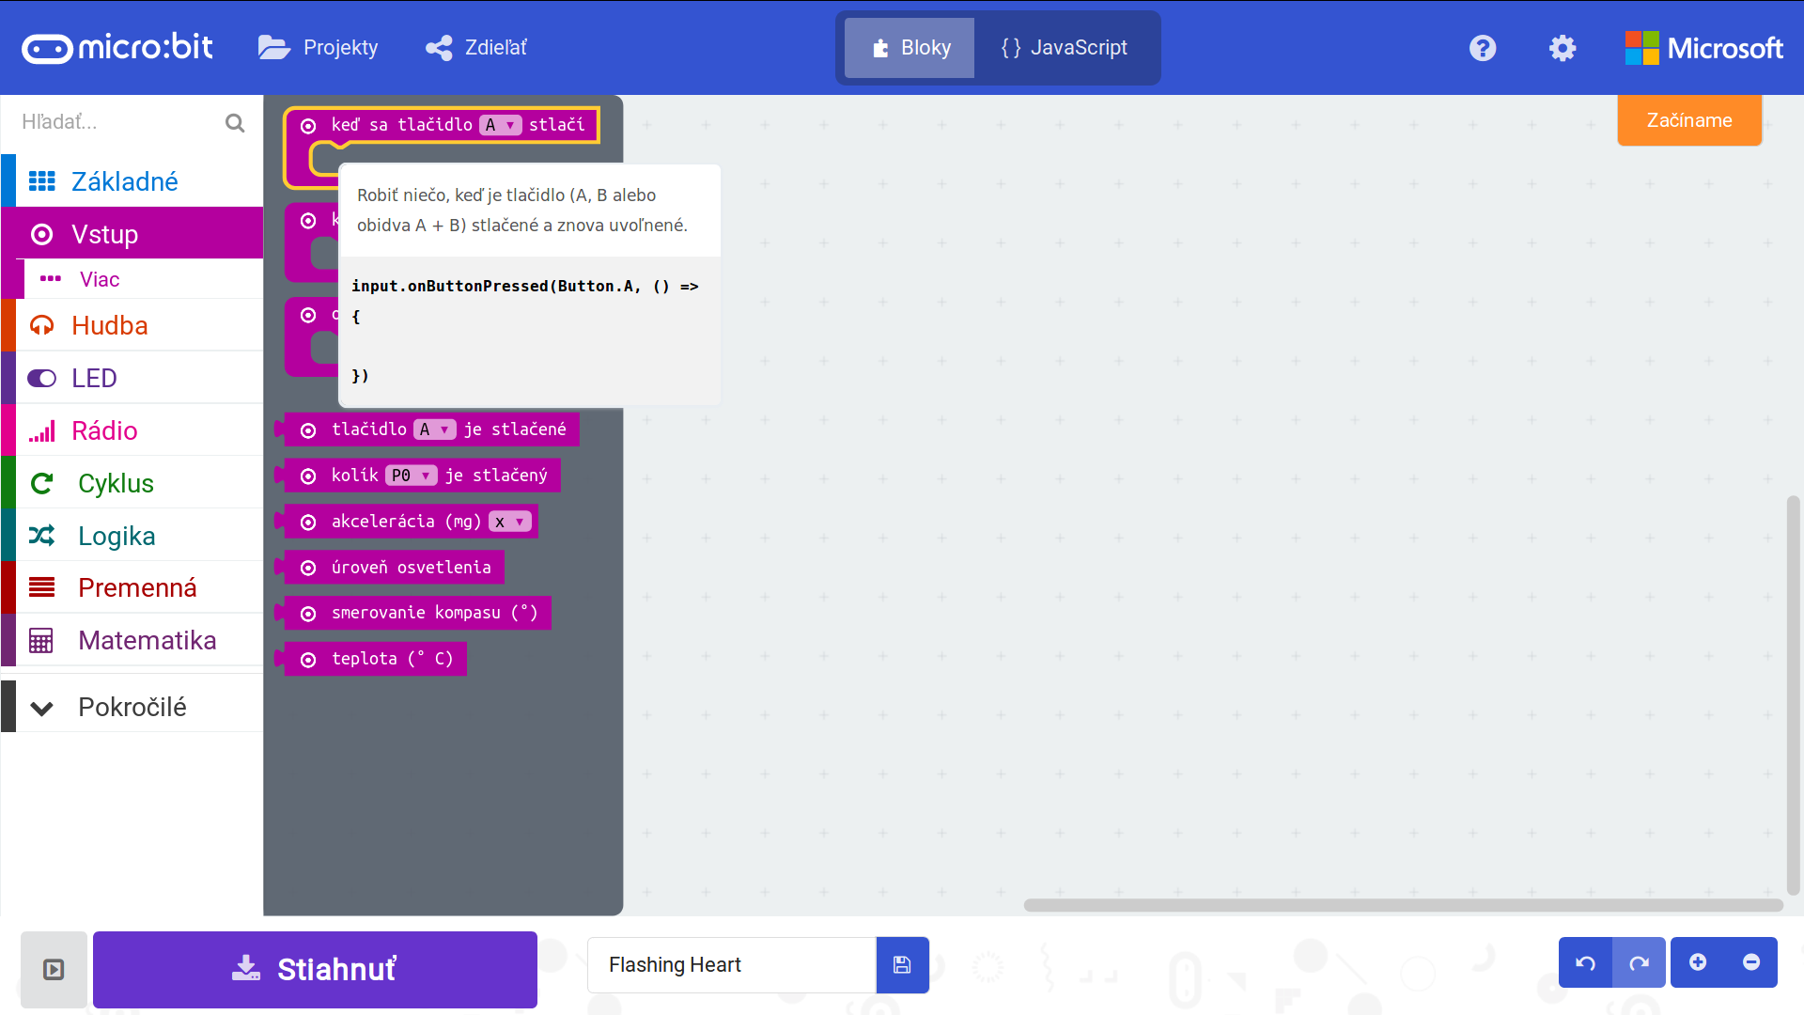Click the Flashing Heart project name field
This screenshot has height=1015, width=1804.
(731, 964)
